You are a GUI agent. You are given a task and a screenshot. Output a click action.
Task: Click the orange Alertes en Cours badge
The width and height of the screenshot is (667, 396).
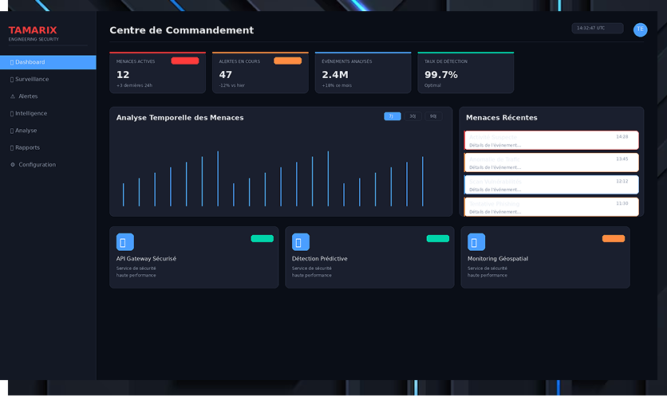pos(287,61)
